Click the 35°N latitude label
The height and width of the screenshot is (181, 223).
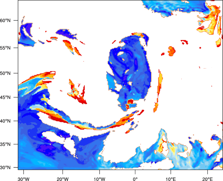(5, 144)
